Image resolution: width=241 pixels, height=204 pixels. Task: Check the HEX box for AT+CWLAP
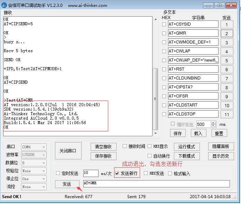tap(164, 51)
